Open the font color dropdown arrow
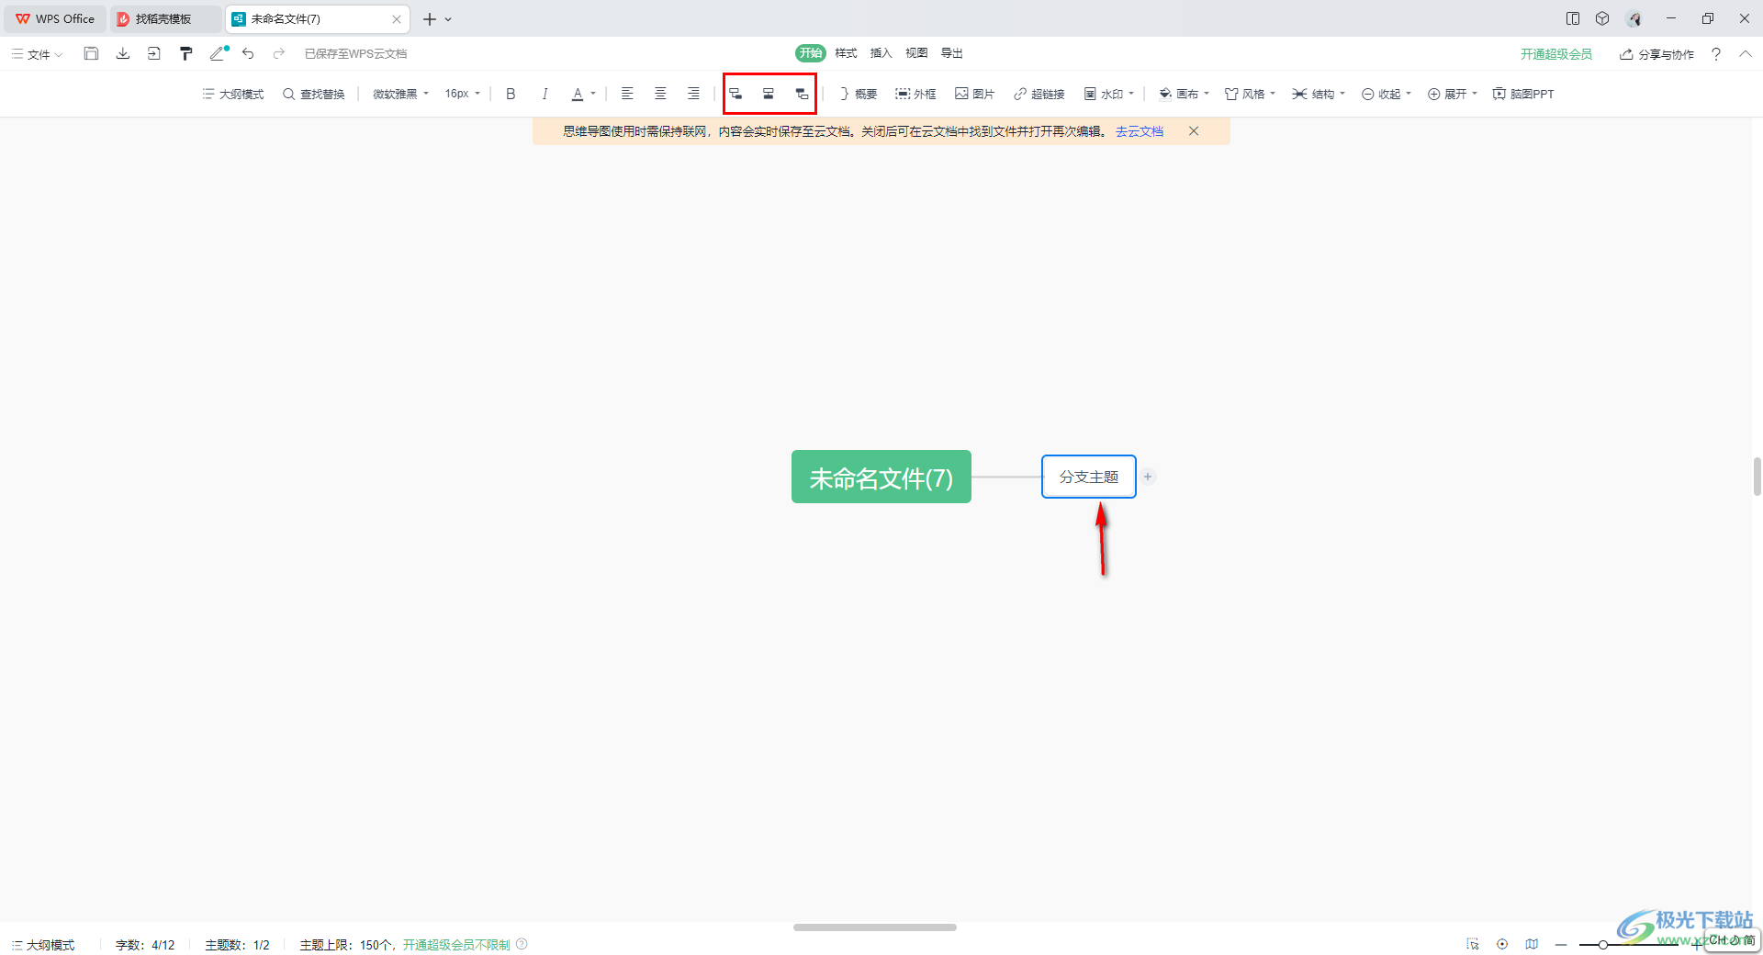 [x=593, y=94]
